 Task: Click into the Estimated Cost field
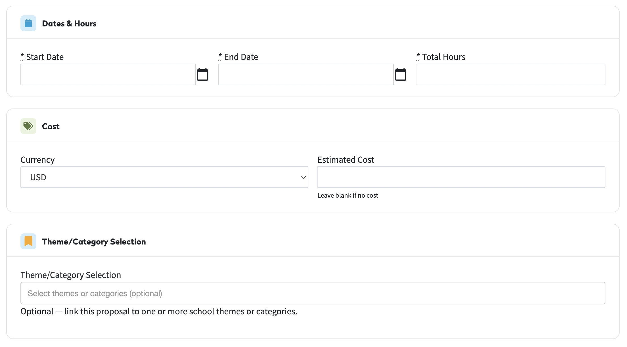point(461,177)
